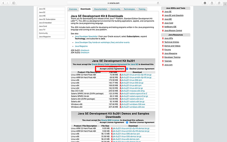Select Accept License Agreement for Demos and Samples
Image resolution: width=227 pixels, height=142 pixels.
click(98, 122)
